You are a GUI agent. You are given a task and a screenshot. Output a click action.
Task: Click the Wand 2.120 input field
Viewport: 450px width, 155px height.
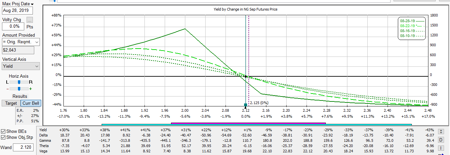click(23, 148)
